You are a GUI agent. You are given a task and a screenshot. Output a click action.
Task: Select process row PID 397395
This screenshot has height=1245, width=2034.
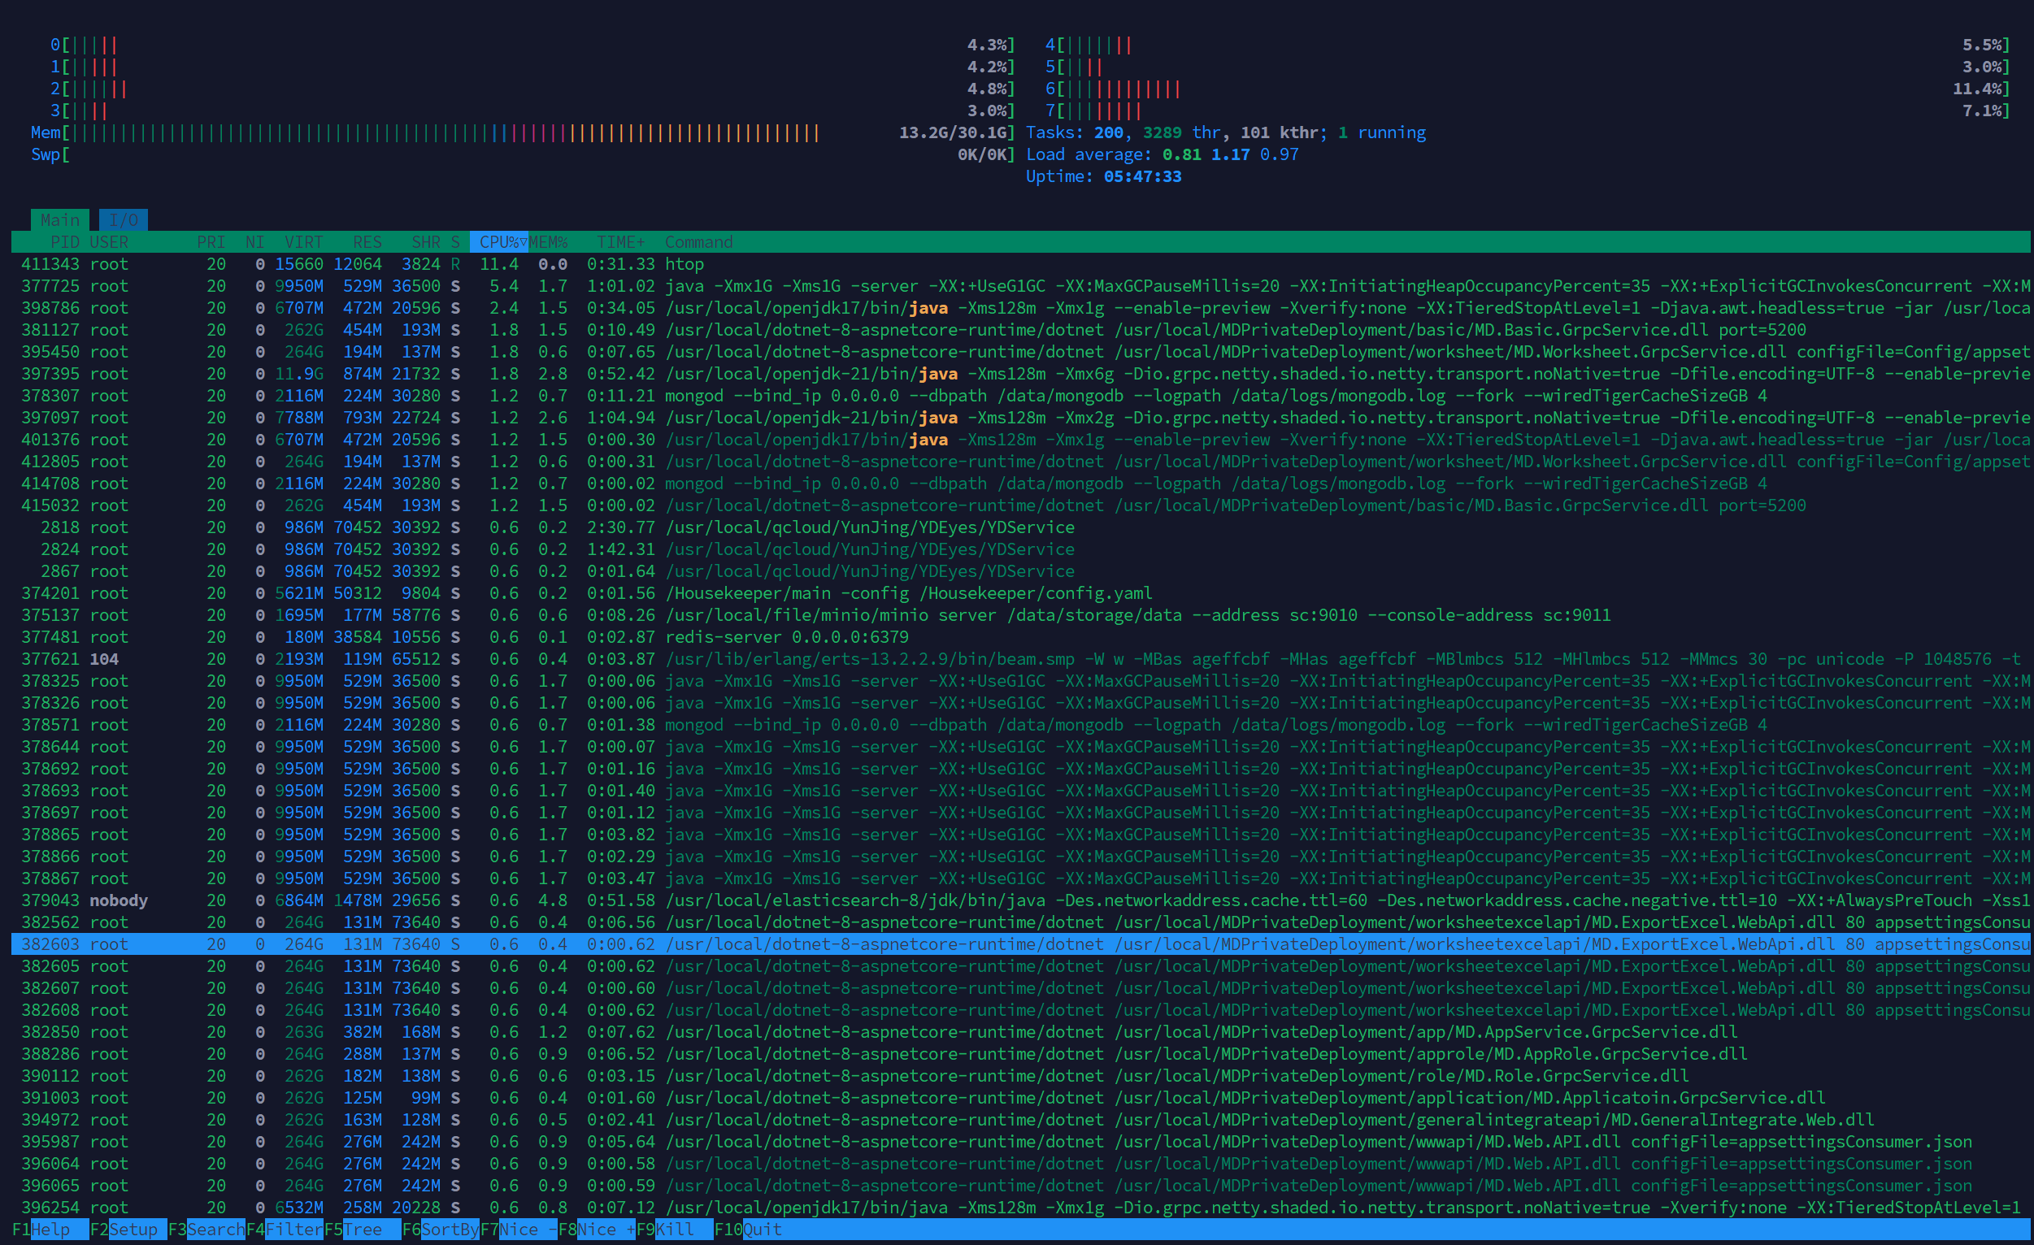click(1020, 374)
